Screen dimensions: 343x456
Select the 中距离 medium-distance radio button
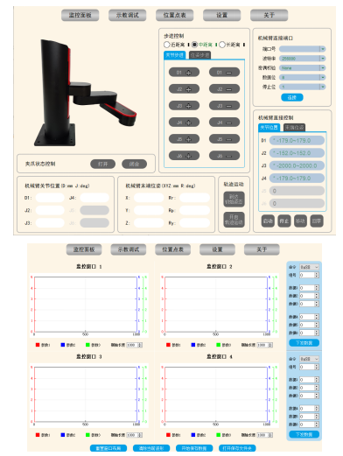[x=194, y=45]
